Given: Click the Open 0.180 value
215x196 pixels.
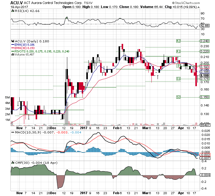Looking at the screenshot, I should [72, 7].
